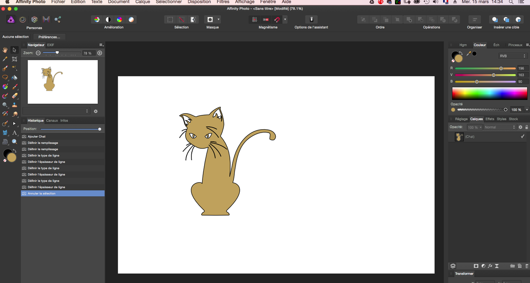This screenshot has width=530, height=283.
Task: Select the smudge finger tool
Action: tap(14, 114)
